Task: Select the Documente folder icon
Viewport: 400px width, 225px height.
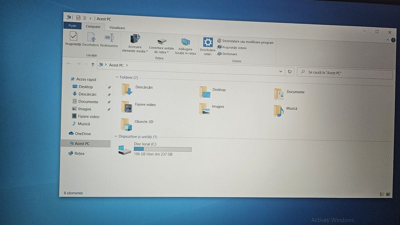Action: 279,94
